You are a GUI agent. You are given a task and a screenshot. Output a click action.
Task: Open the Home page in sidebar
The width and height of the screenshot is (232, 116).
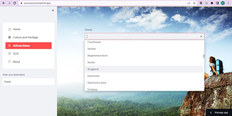pos(28,29)
